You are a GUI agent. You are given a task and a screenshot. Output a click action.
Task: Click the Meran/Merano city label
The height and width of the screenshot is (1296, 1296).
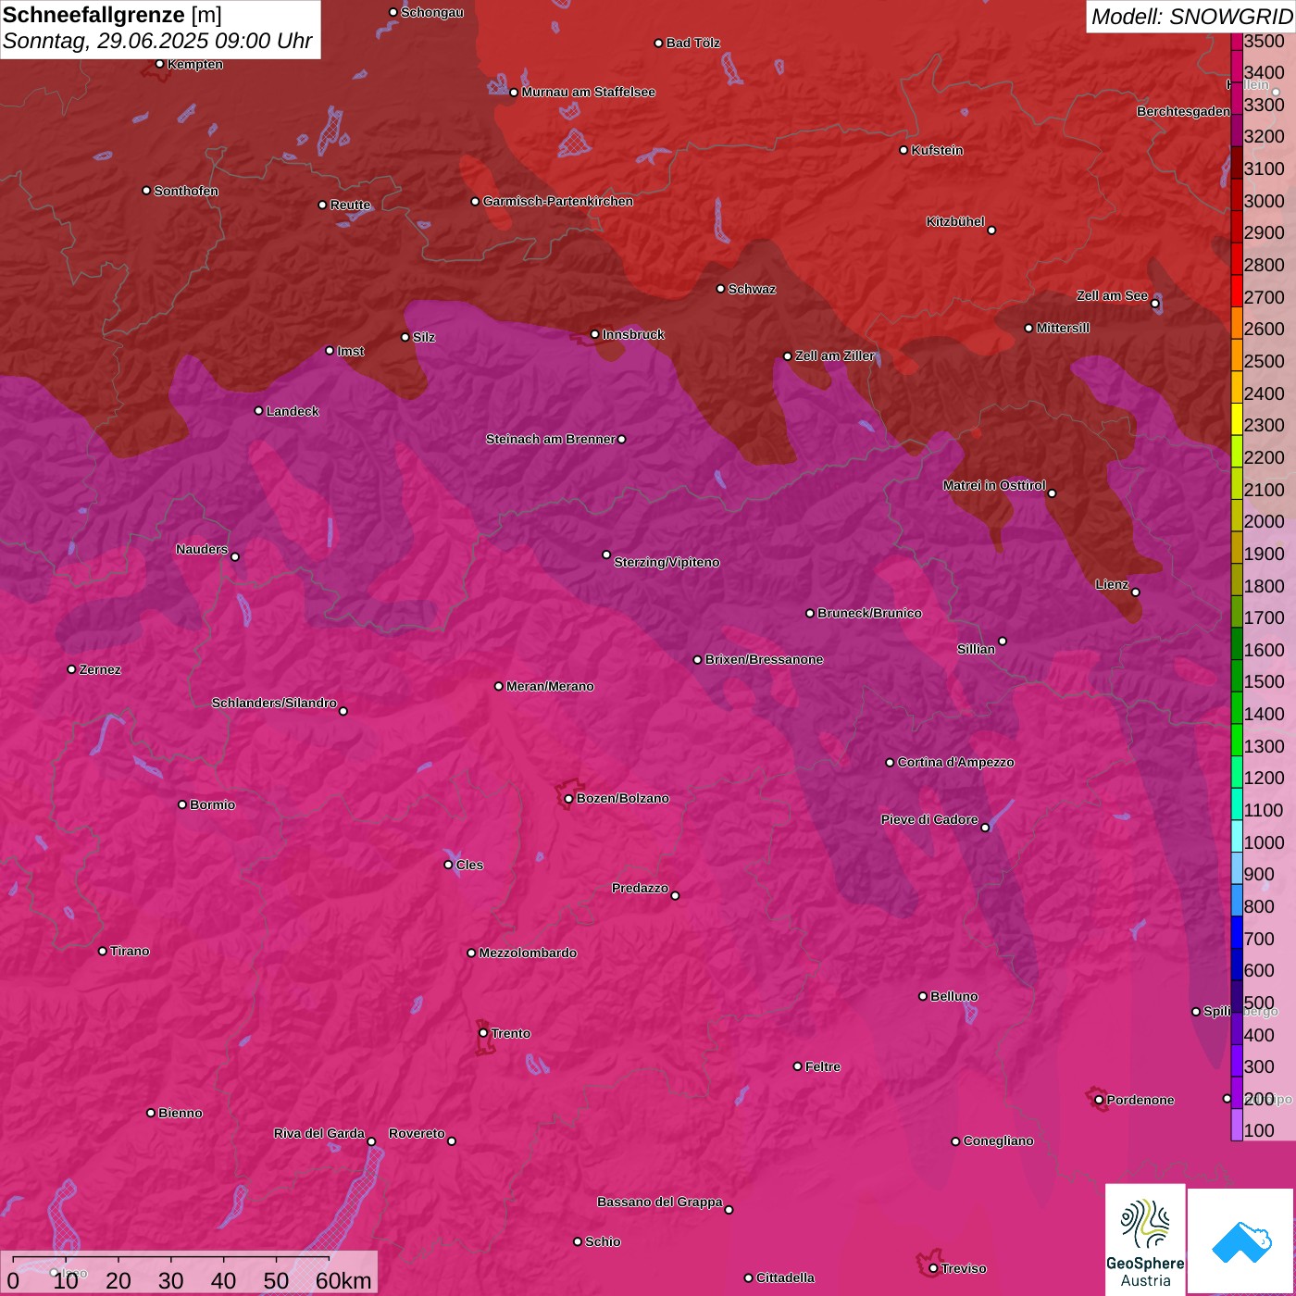550,686
